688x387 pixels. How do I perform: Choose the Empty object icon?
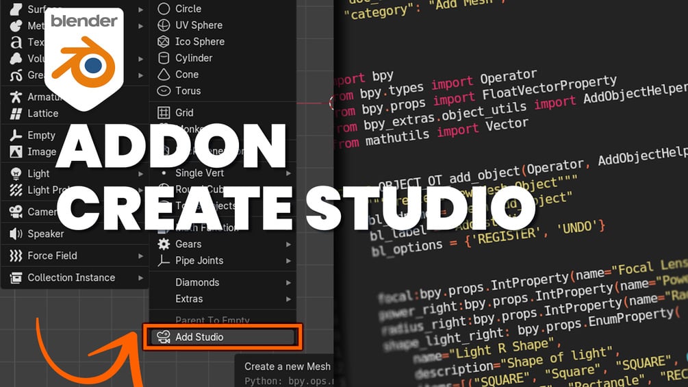click(x=16, y=135)
